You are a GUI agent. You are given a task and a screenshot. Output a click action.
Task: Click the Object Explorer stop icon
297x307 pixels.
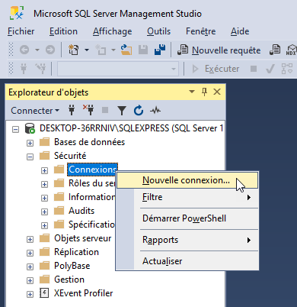(105, 110)
